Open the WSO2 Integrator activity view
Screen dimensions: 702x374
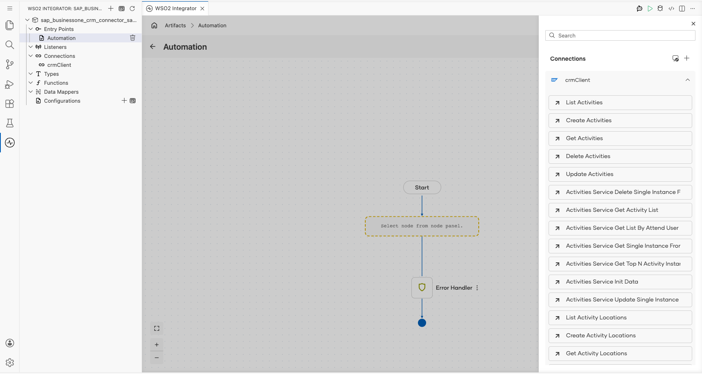10,143
